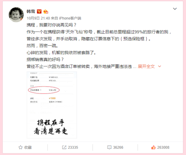Open reposts count 23335
Screen dimensions: 186x155
pyautogui.click(x=73, y=148)
